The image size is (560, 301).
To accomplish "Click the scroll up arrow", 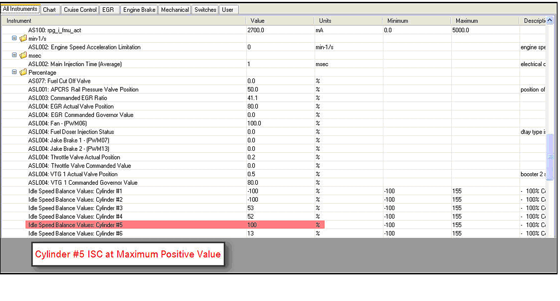I will click(550, 21).
